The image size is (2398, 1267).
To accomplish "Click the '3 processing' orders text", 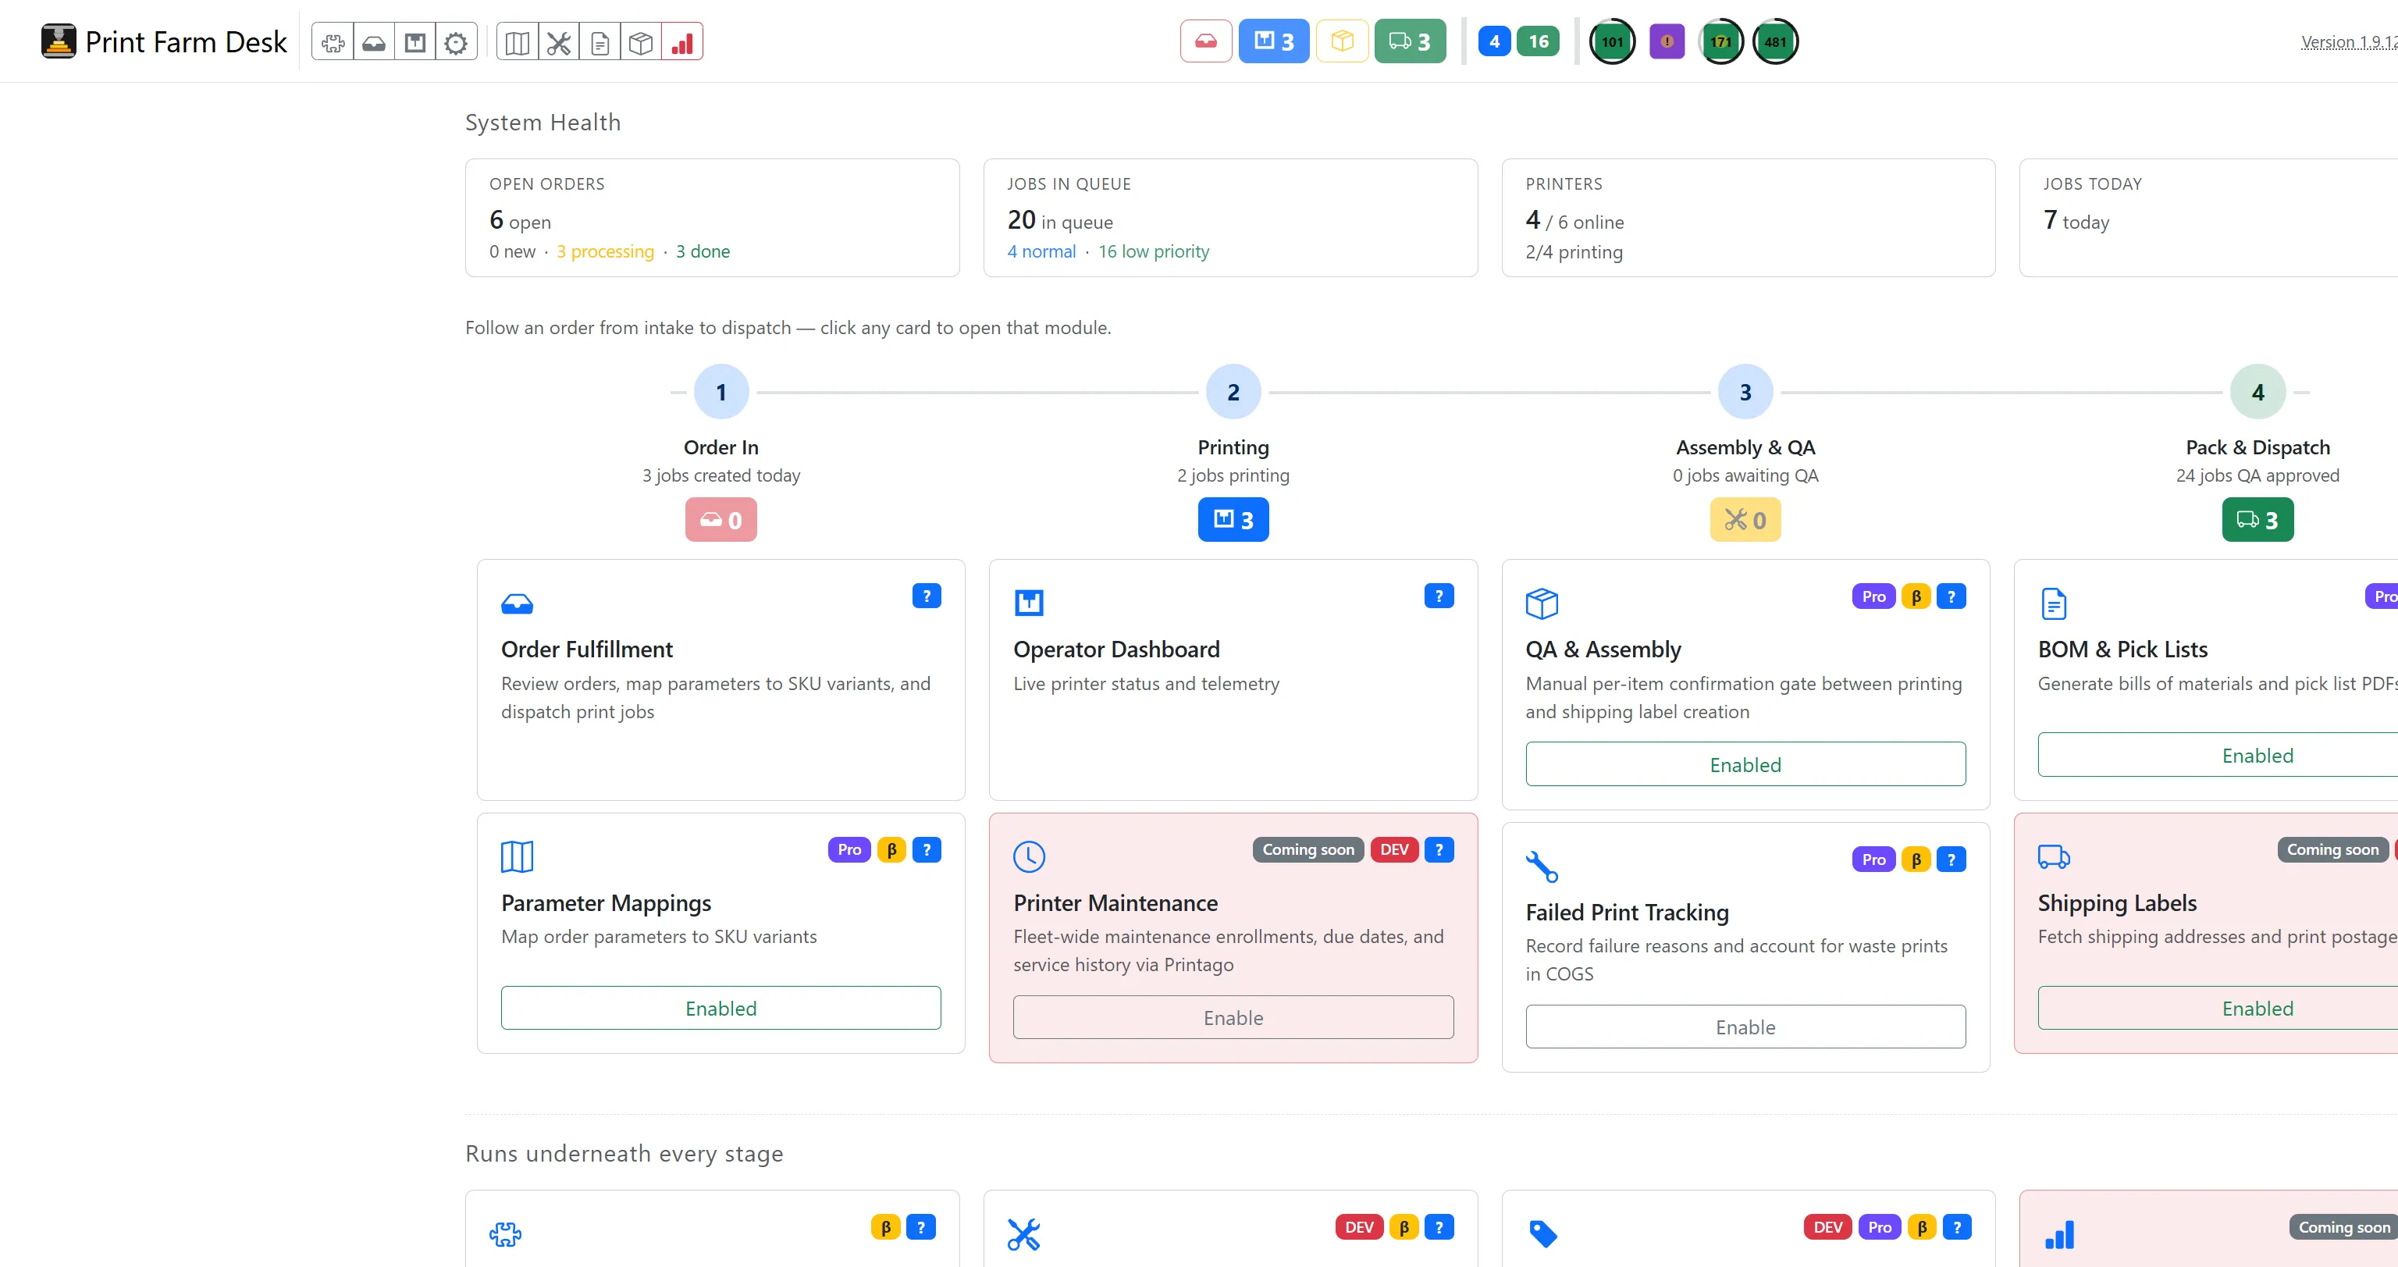I will pos(605,251).
